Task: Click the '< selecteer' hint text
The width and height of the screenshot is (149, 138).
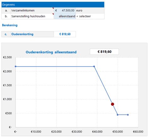Action: [84, 16]
